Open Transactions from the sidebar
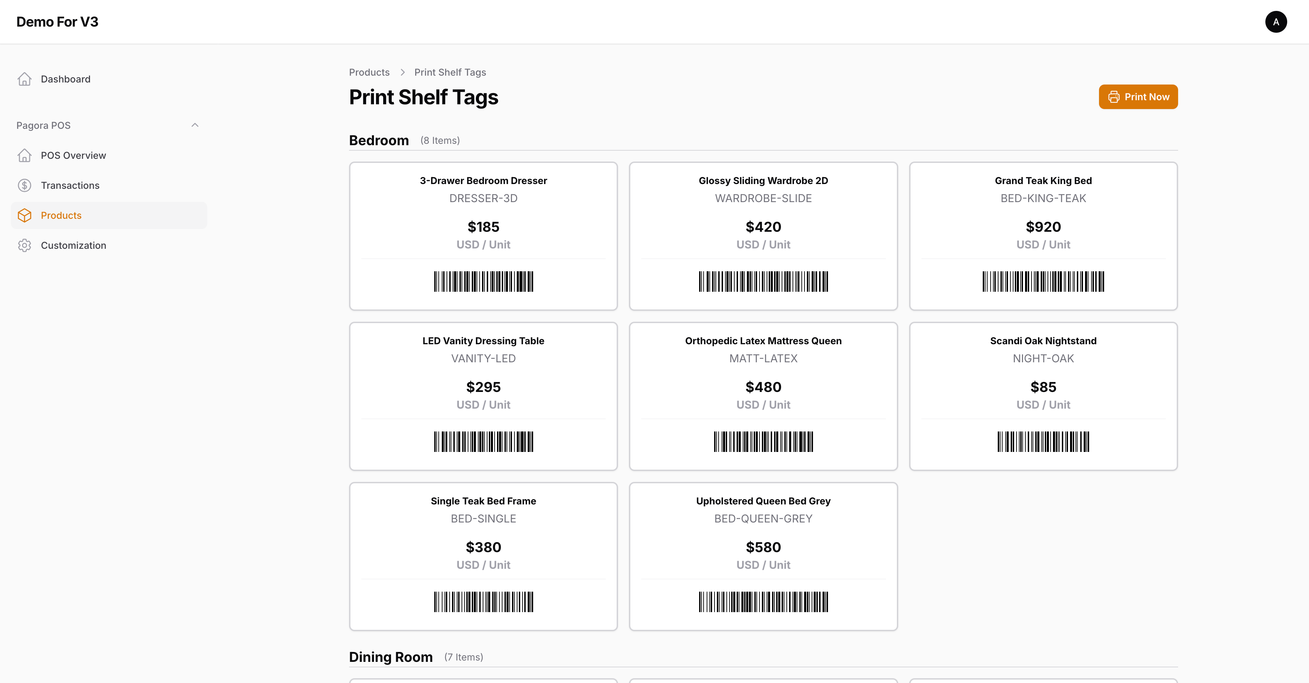Screen dimensions: 1309x683 pos(70,185)
